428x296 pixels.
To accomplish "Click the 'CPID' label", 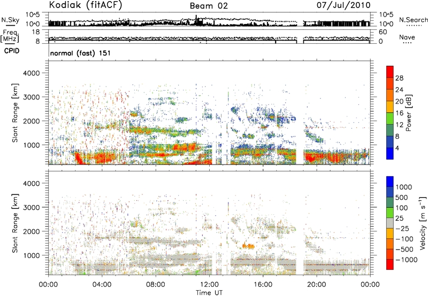I will (12, 51).
